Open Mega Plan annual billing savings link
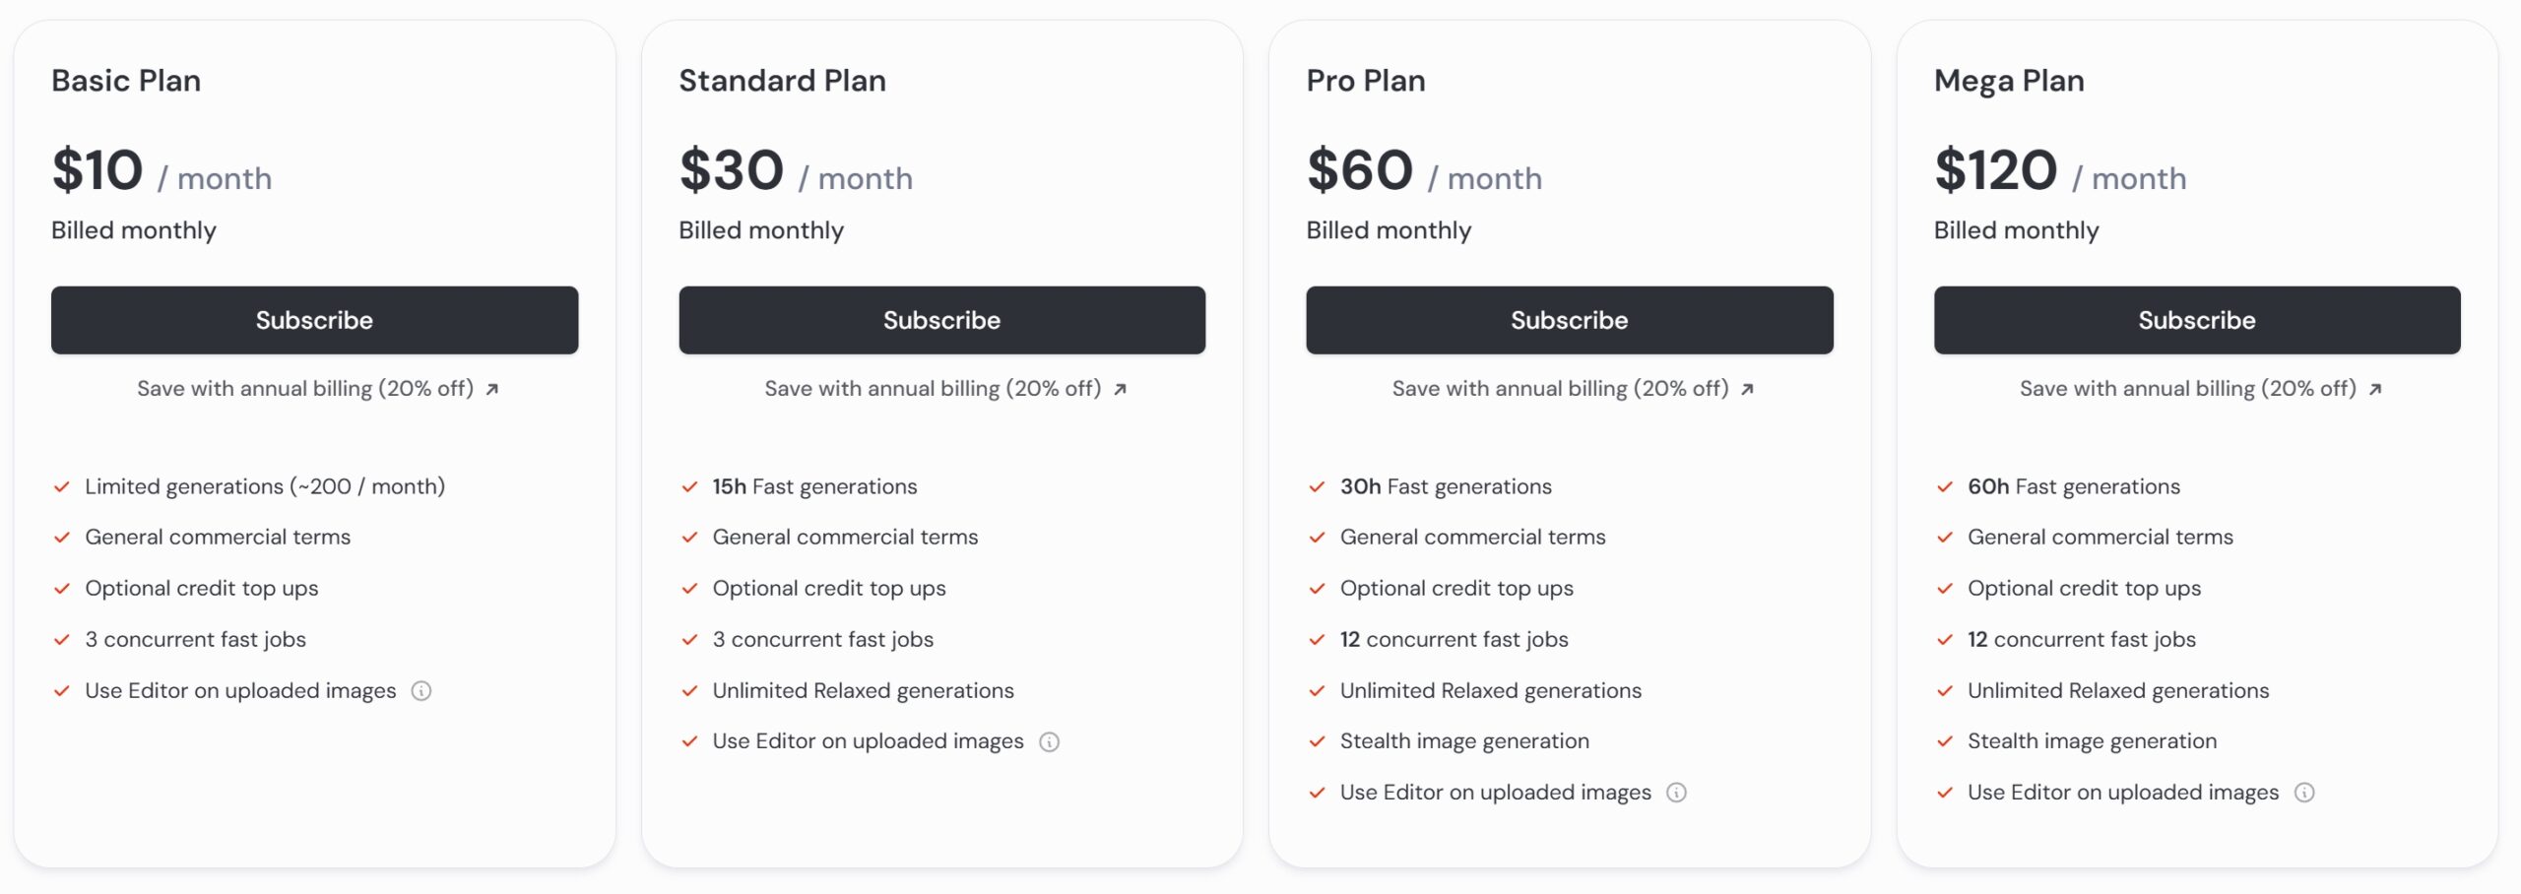This screenshot has height=894, width=2521. 2187,389
